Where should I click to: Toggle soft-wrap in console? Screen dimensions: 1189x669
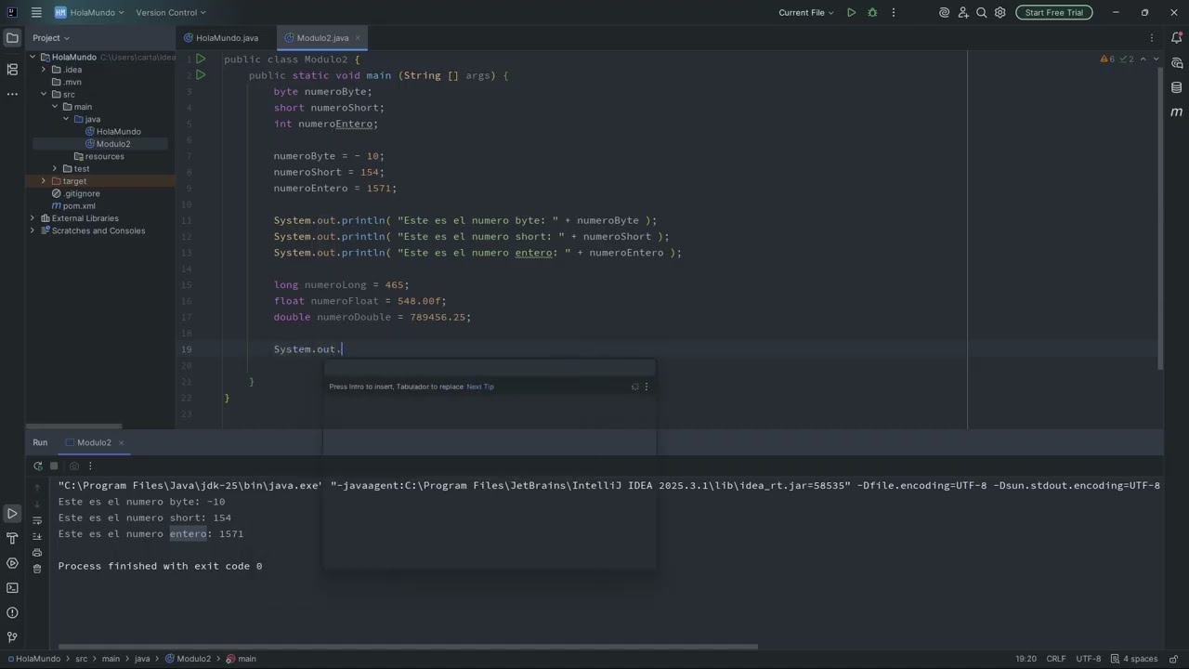click(37, 520)
